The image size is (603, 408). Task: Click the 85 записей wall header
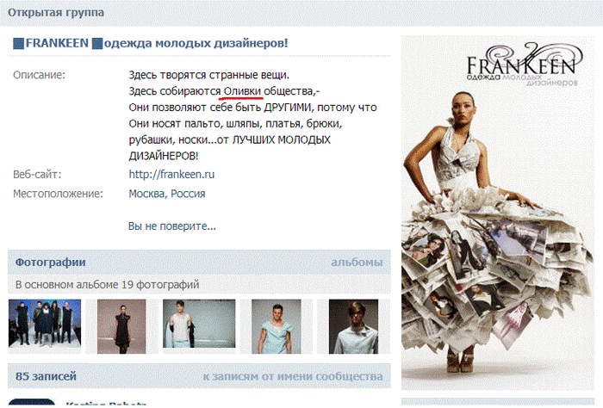[46, 376]
